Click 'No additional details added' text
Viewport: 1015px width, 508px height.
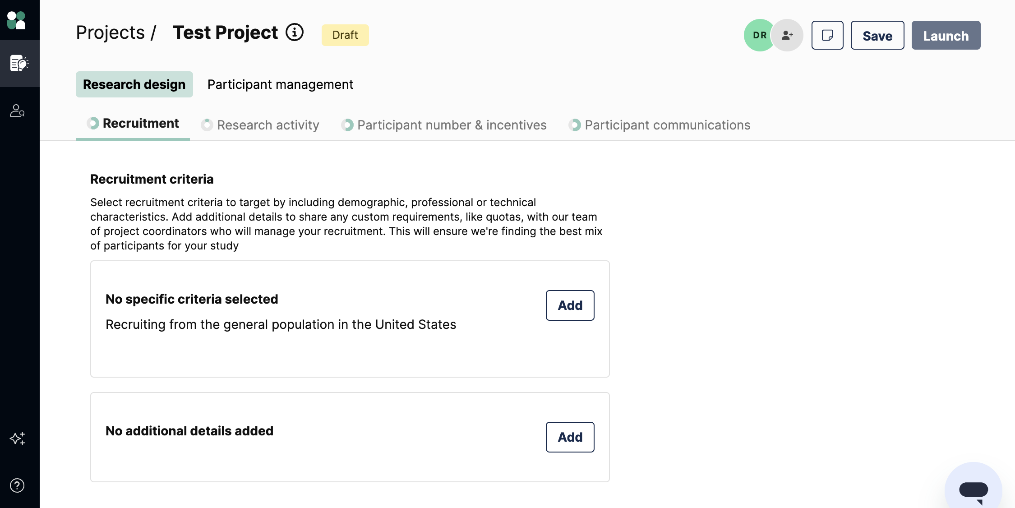pos(189,431)
